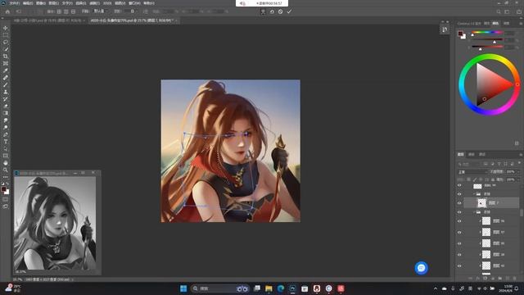
Task: Open the 滤镜 (Filter) menu
Action: pyautogui.click(x=94, y=3)
